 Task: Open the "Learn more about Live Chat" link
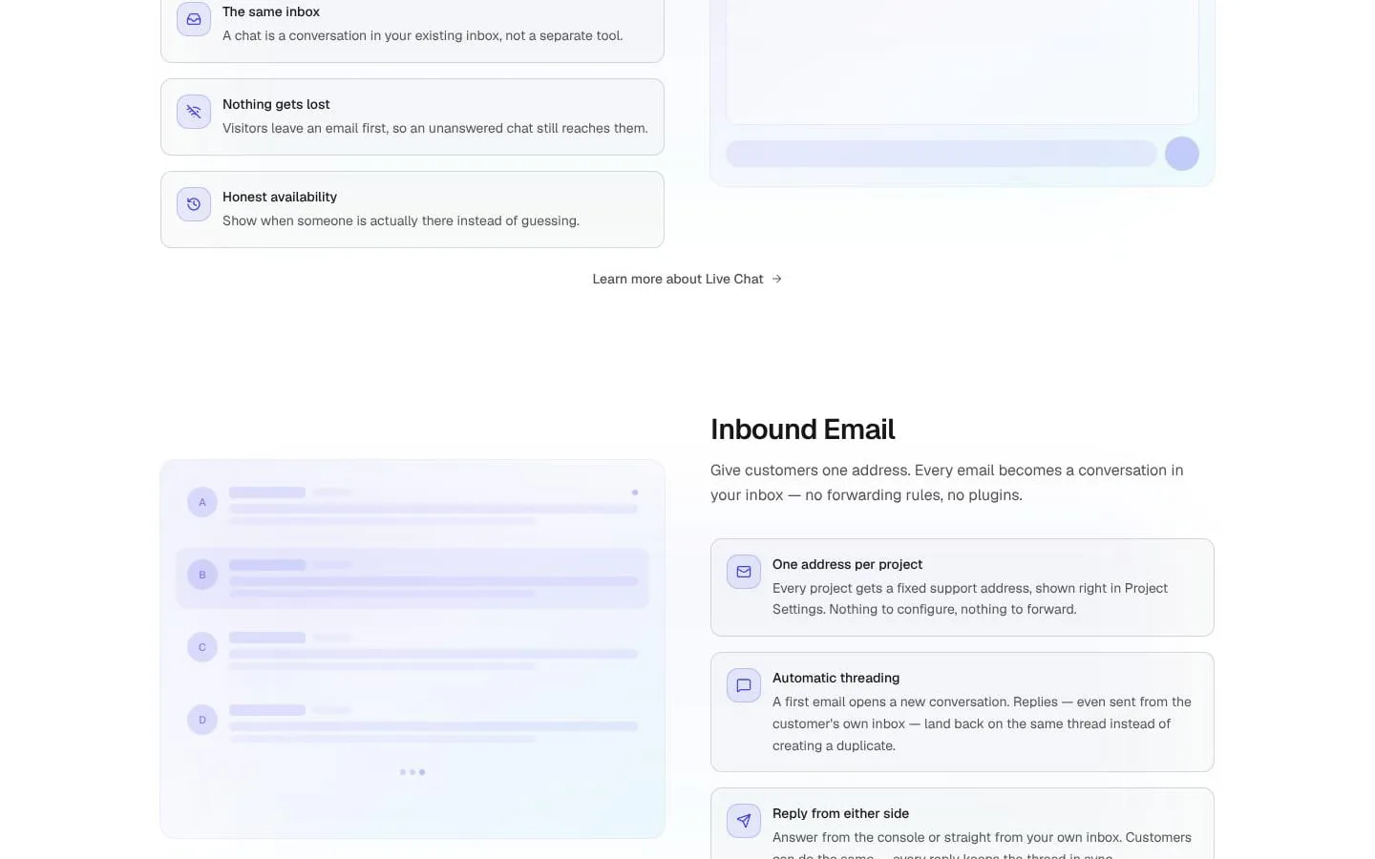click(687, 279)
